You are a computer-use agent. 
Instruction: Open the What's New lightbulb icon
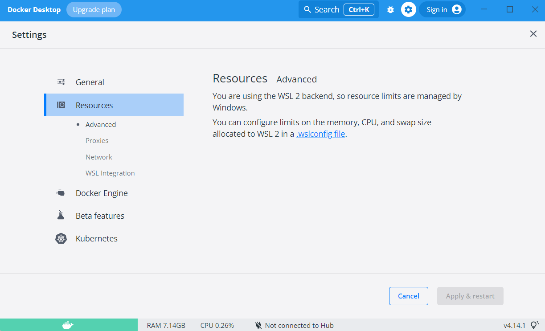click(x=534, y=325)
